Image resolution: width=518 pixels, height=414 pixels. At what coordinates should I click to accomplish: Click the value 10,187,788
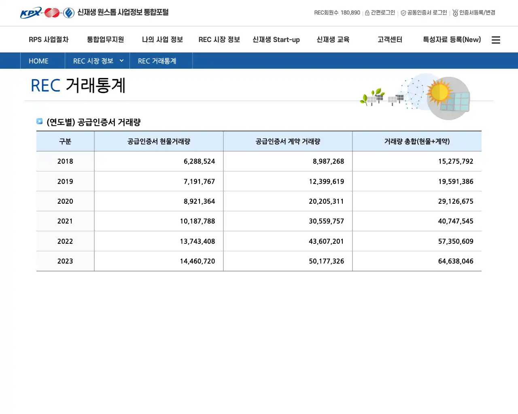coord(197,221)
